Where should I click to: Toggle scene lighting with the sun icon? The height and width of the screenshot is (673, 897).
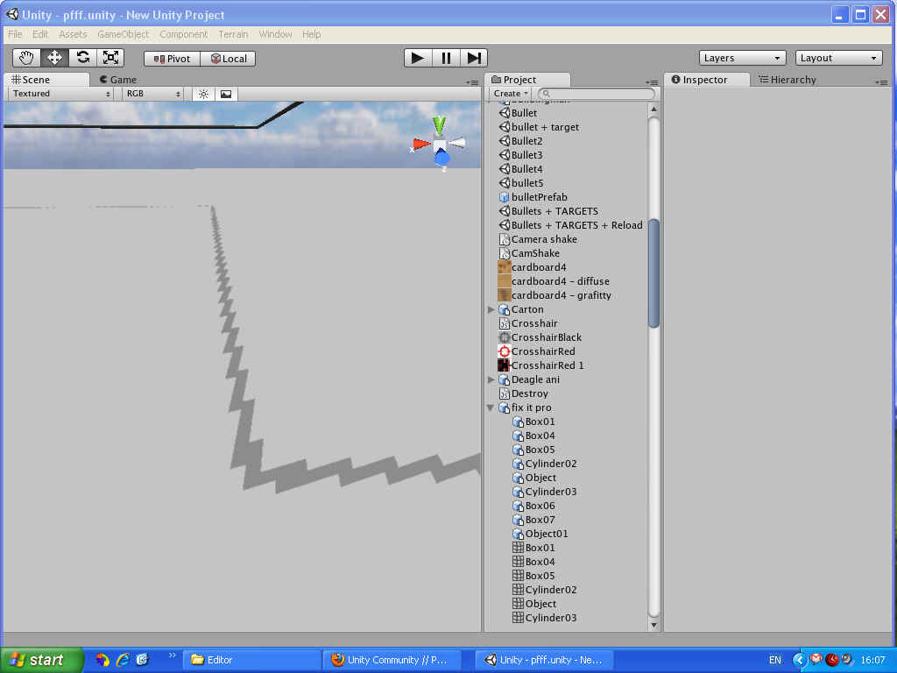pos(202,94)
